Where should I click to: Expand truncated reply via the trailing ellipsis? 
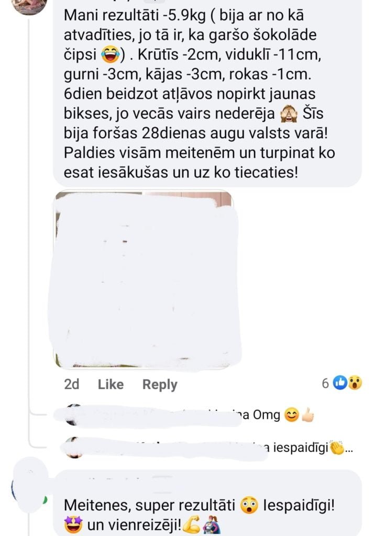point(349,449)
